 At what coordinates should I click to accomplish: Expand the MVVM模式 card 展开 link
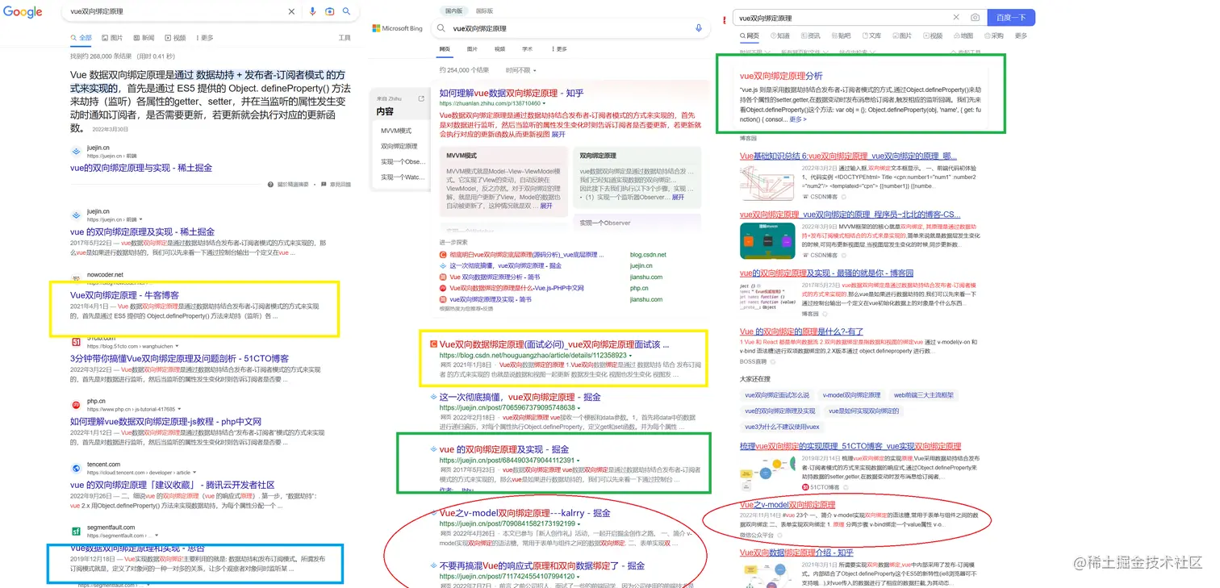click(x=546, y=206)
